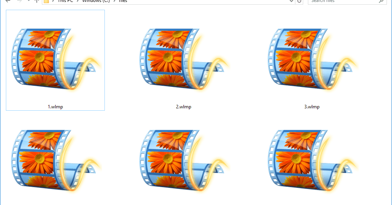Viewport: 392px width, 205px height.
Task: Refresh the files folder view
Action: click(x=299, y=1)
